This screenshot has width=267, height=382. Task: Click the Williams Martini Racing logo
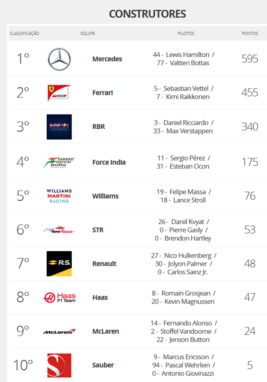point(59,196)
